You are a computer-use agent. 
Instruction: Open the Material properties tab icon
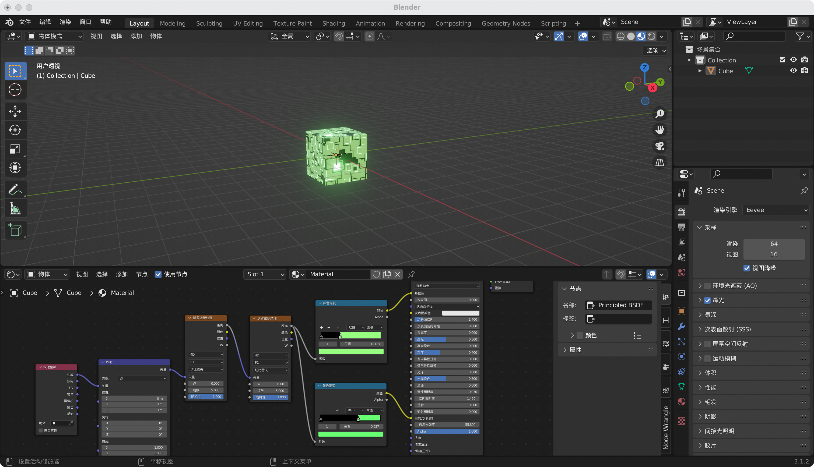(682, 402)
